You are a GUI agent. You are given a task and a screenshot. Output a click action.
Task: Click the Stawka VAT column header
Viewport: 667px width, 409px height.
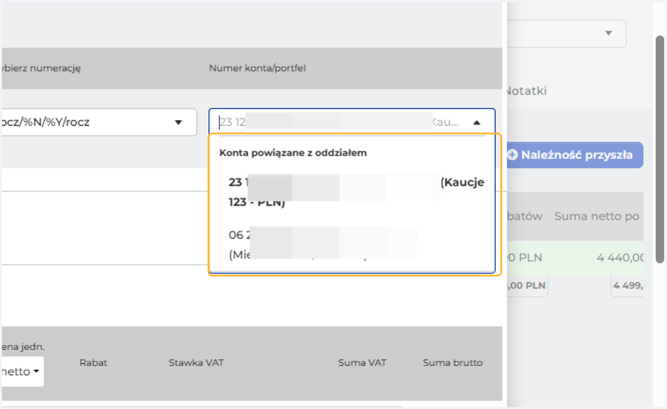pyautogui.click(x=196, y=363)
